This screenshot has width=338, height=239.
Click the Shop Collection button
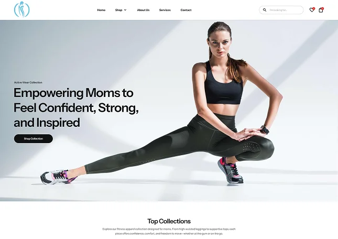[34, 138]
